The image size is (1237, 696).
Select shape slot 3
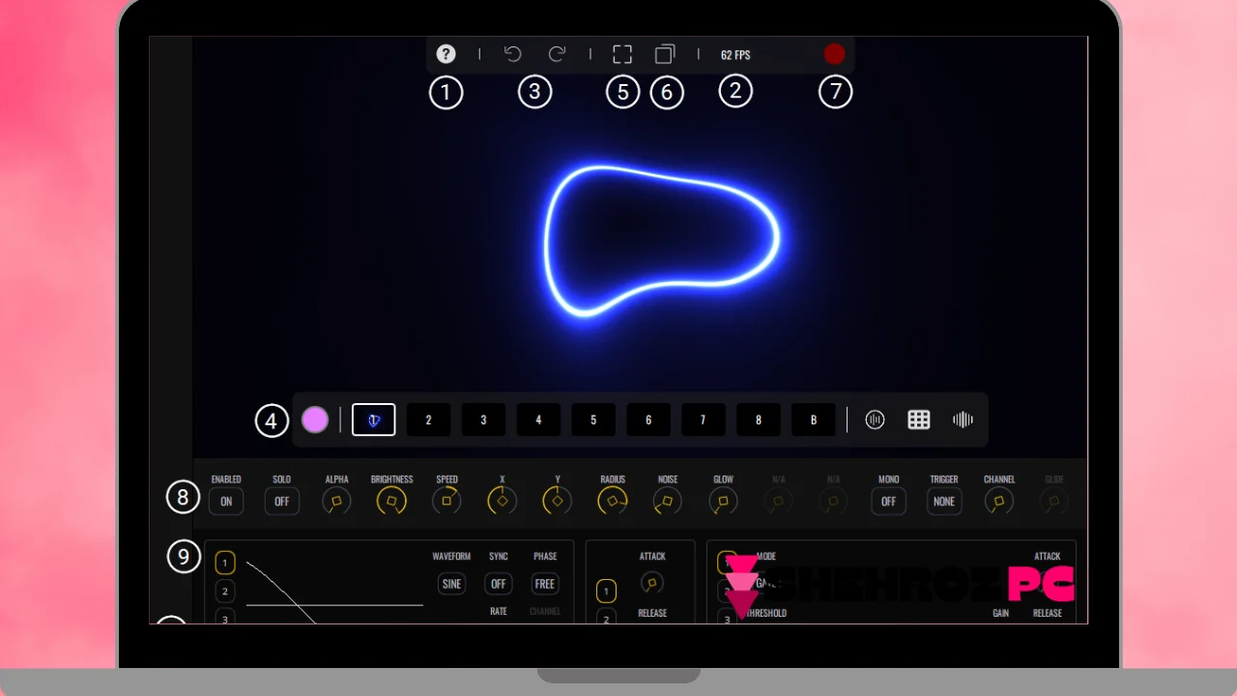[483, 420]
